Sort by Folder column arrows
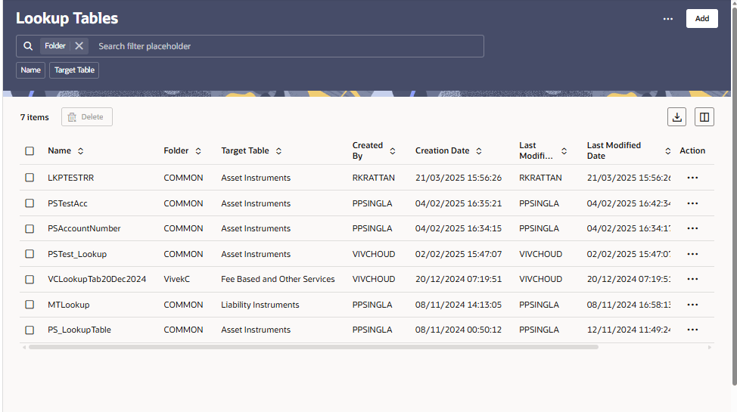This screenshot has height=412, width=737. [x=198, y=150]
